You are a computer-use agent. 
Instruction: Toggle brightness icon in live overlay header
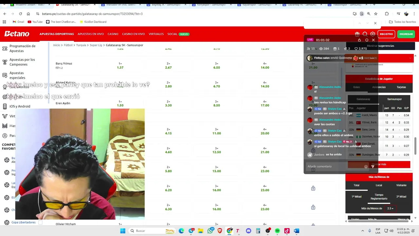coord(367,40)
